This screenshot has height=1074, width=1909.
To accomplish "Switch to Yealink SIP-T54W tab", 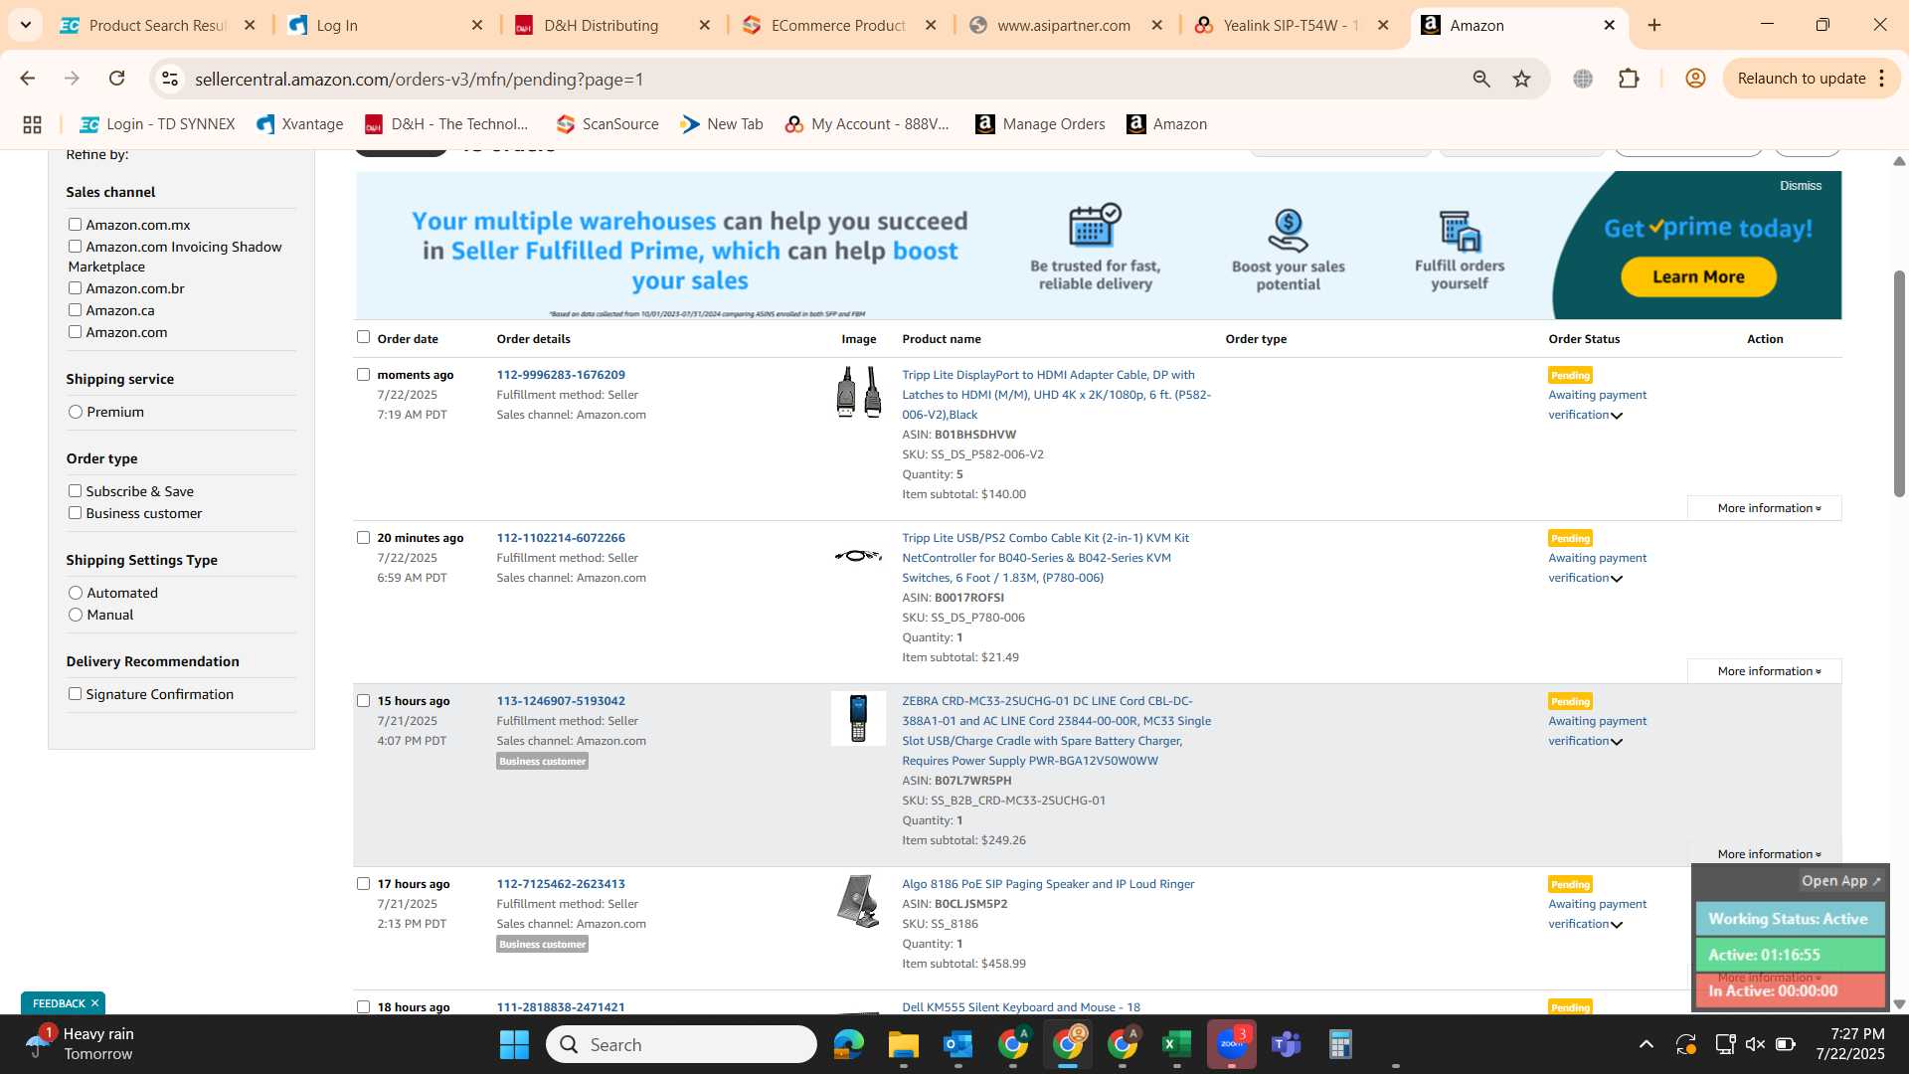I will (x=1293, y=25).
